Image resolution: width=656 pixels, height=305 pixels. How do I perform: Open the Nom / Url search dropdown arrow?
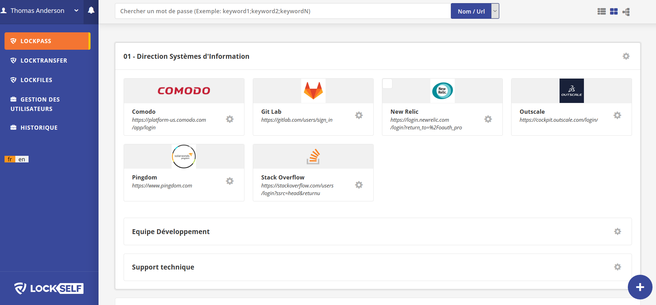495,11
